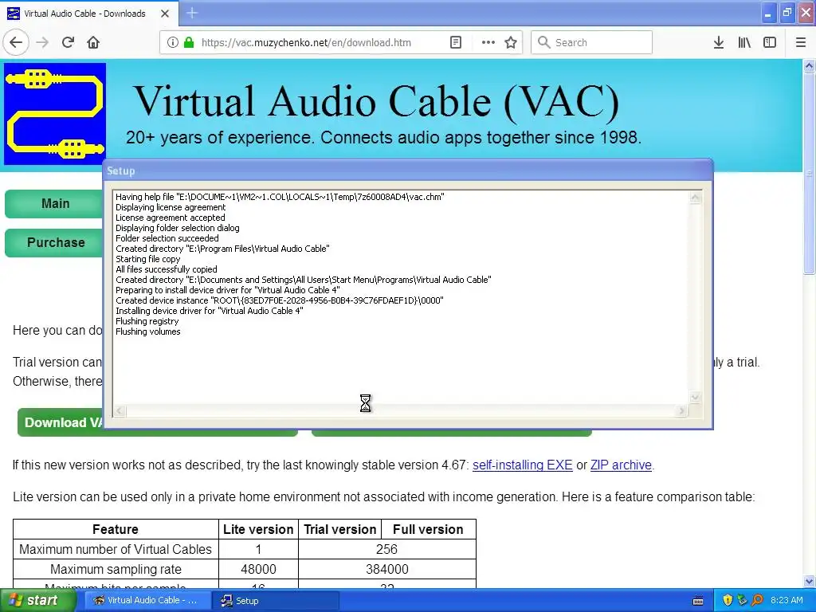Go back with the browser back arrow
Image resolution: width=816 pixels, height=612 pixels.
pyautogui.click(x=16, y=42)
